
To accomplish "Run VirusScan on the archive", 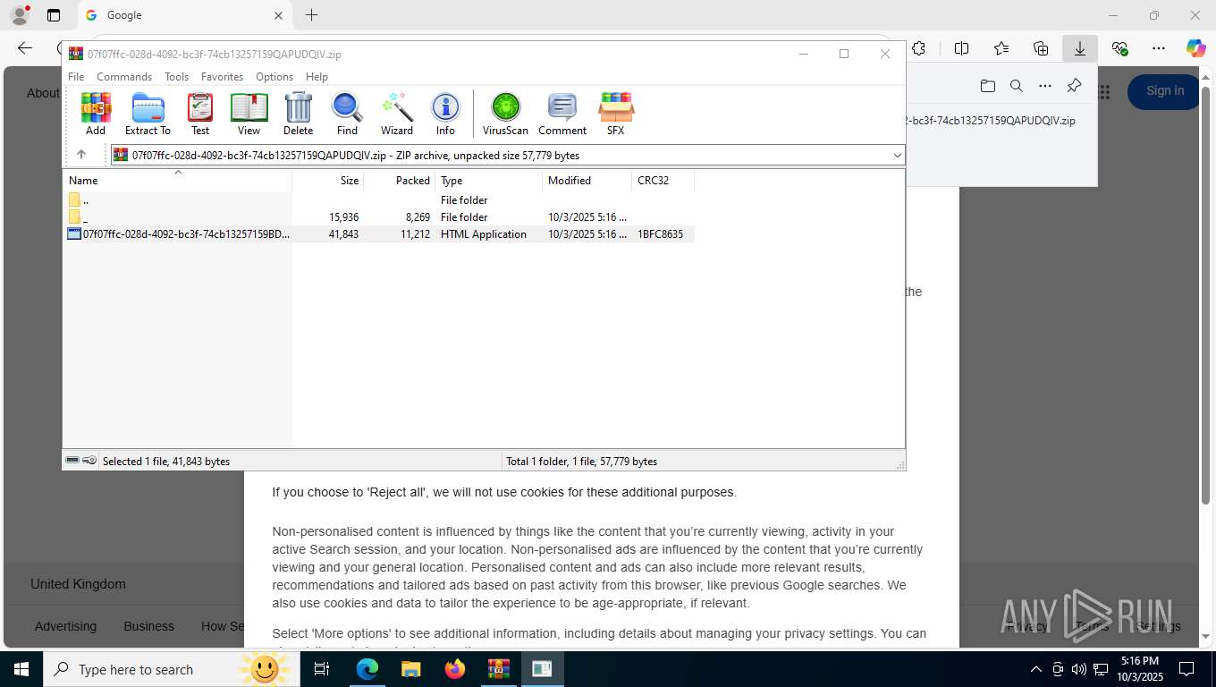I will (x=505, y=114).
